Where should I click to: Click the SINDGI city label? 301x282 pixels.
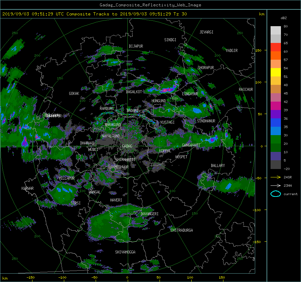tap(170, 40)
